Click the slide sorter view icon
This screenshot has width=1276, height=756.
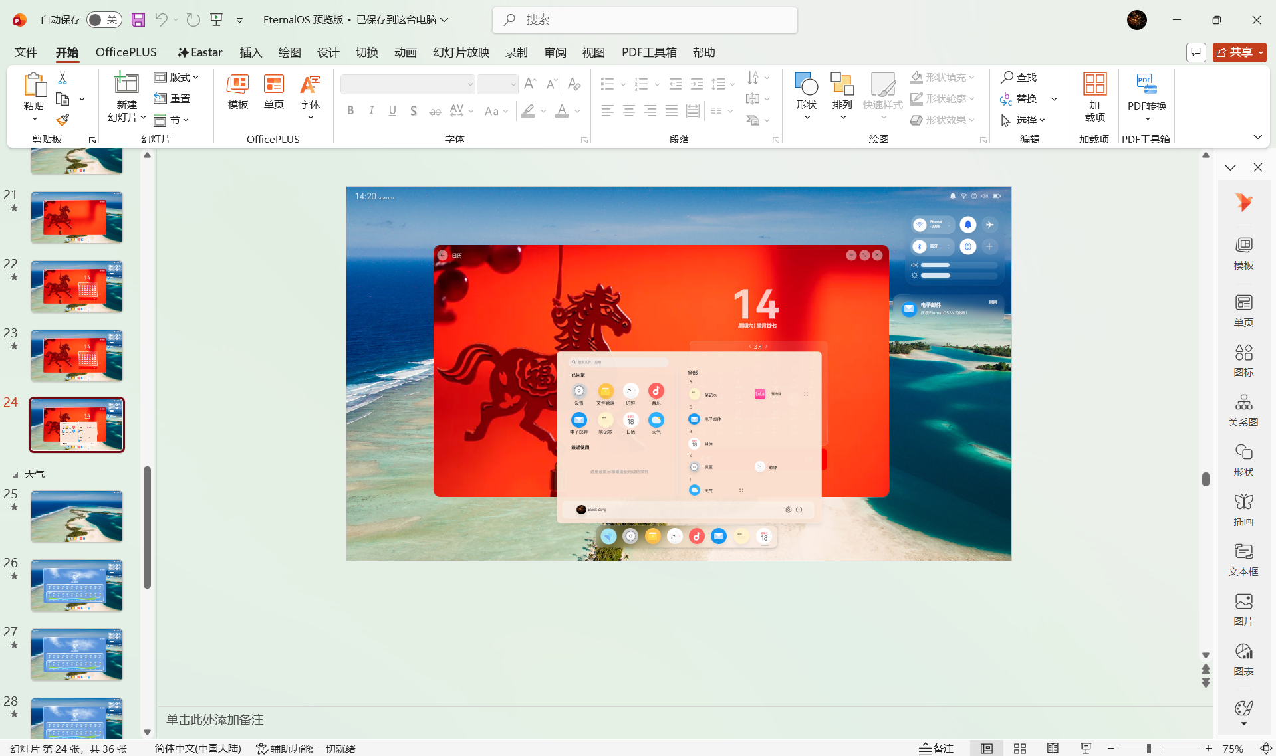(x=1019, y=749)
